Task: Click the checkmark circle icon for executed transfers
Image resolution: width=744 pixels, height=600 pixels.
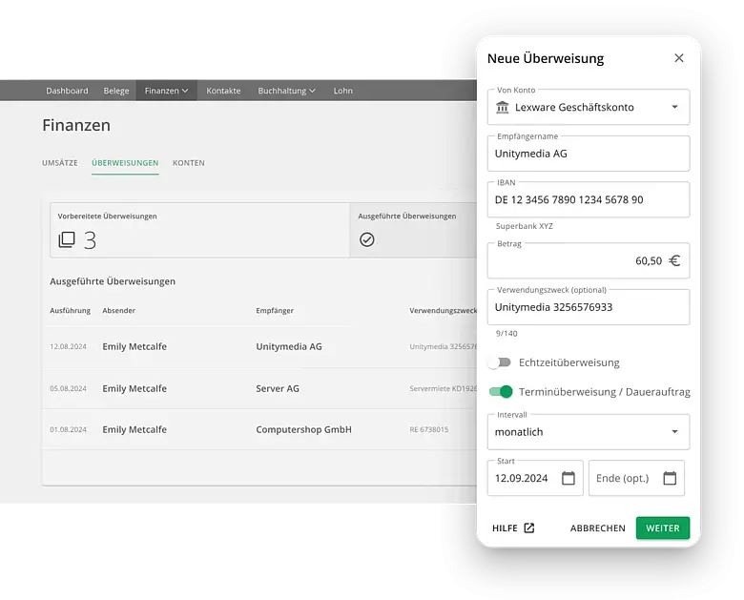Action: (367, 239)
